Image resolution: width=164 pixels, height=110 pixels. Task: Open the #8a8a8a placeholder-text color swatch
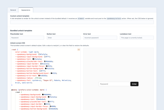click(x=45, y=62)
